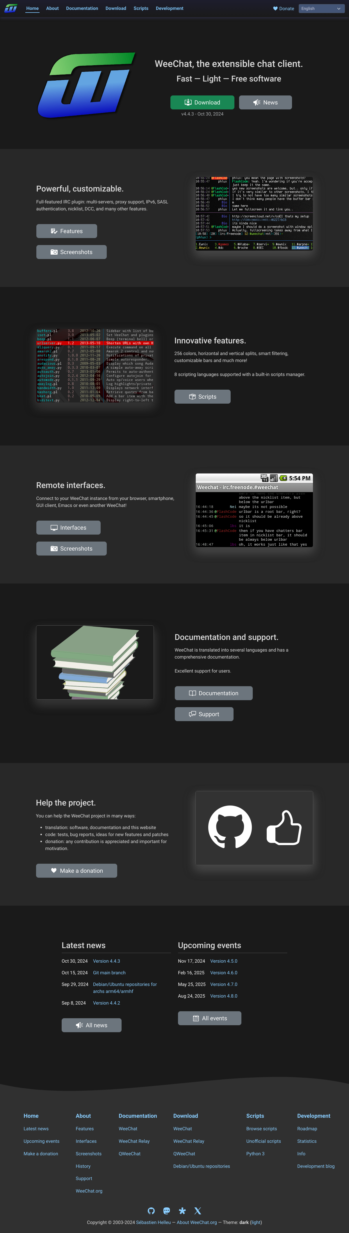Open the Version 4.7.0 event link
Image resolution: width=349 pixels, height=1233 pixels.
(x=224, y=984)
